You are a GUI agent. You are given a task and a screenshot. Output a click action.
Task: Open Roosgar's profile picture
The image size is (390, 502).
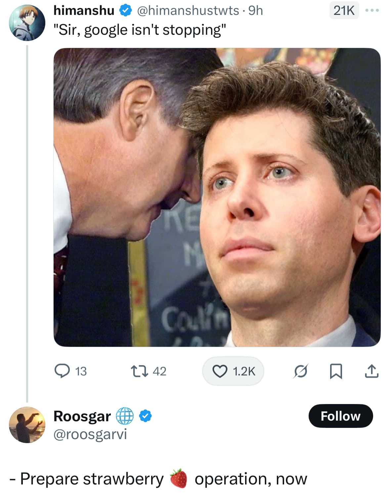point(27,425)
